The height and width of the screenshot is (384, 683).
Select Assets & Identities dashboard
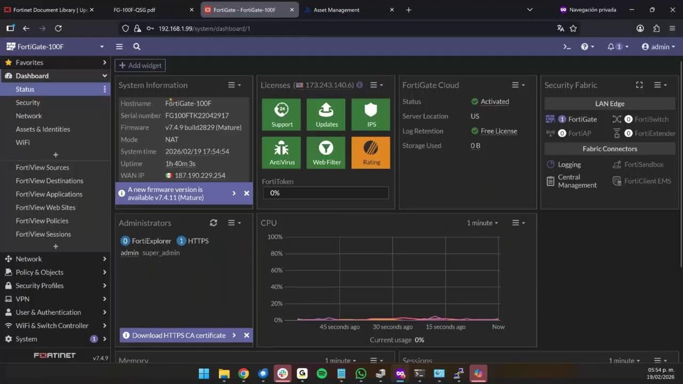[43, 129]
